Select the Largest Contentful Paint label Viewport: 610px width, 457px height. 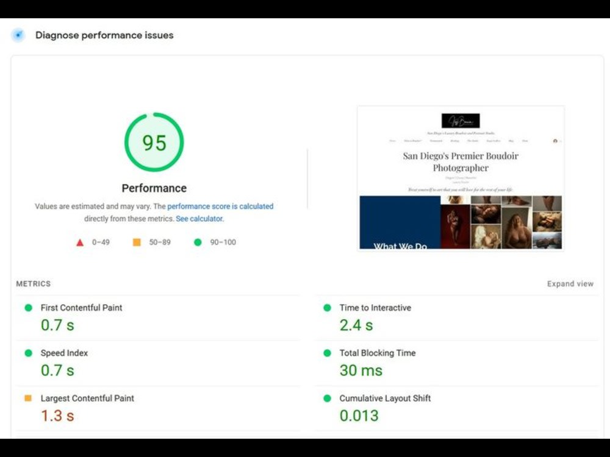87,399
